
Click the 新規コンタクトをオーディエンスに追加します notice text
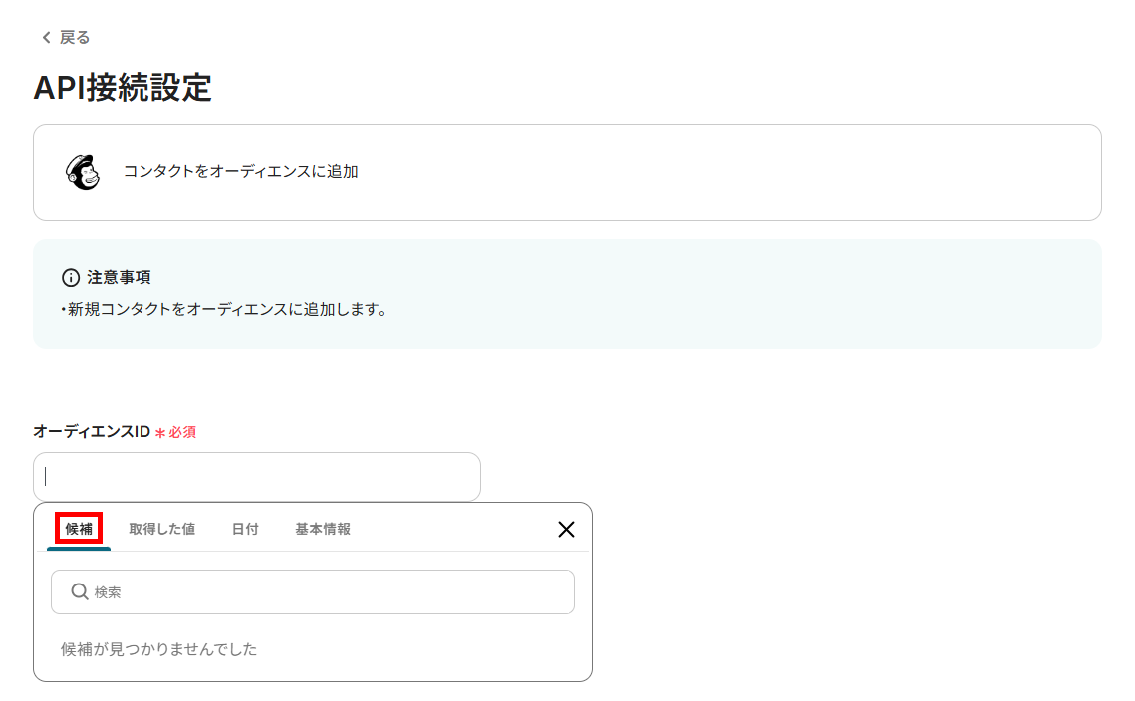coord(226,309)
